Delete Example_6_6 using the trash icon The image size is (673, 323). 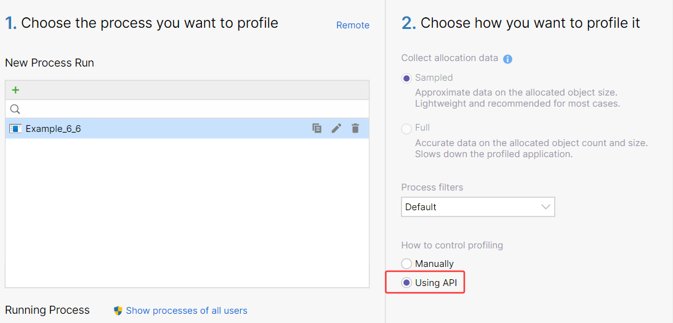[355, 128]
